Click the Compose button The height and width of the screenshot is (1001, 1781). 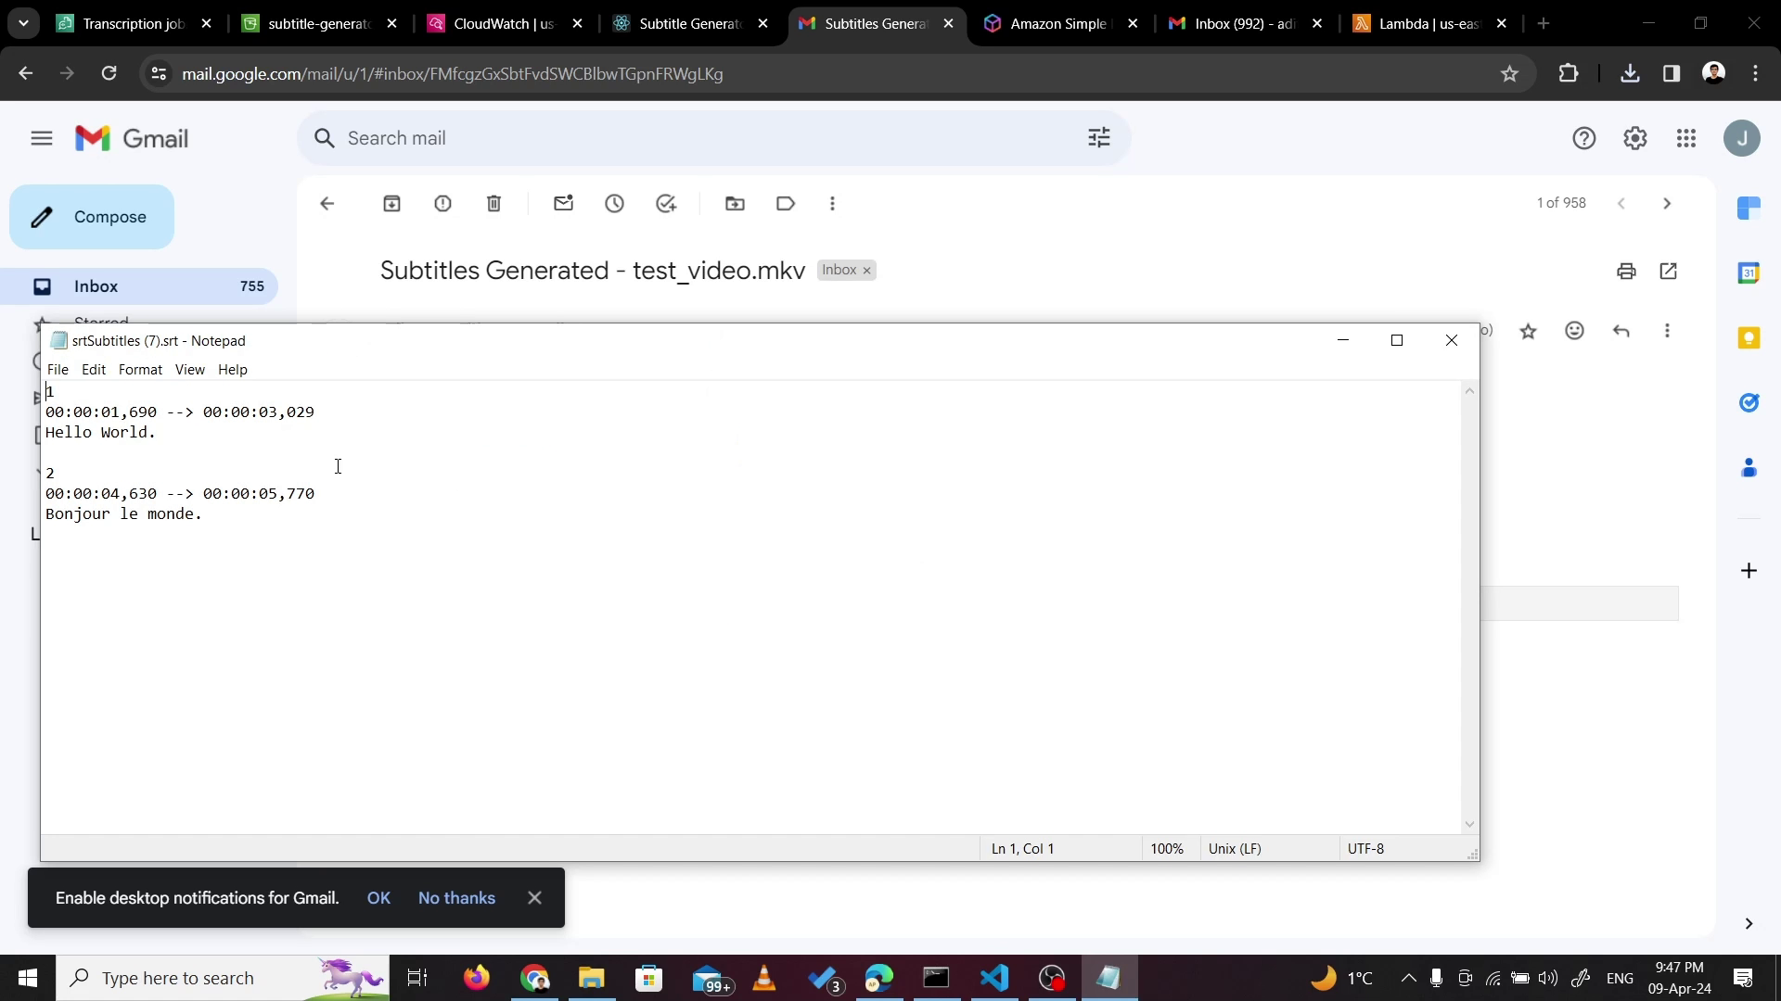click(x=92, y=217)
